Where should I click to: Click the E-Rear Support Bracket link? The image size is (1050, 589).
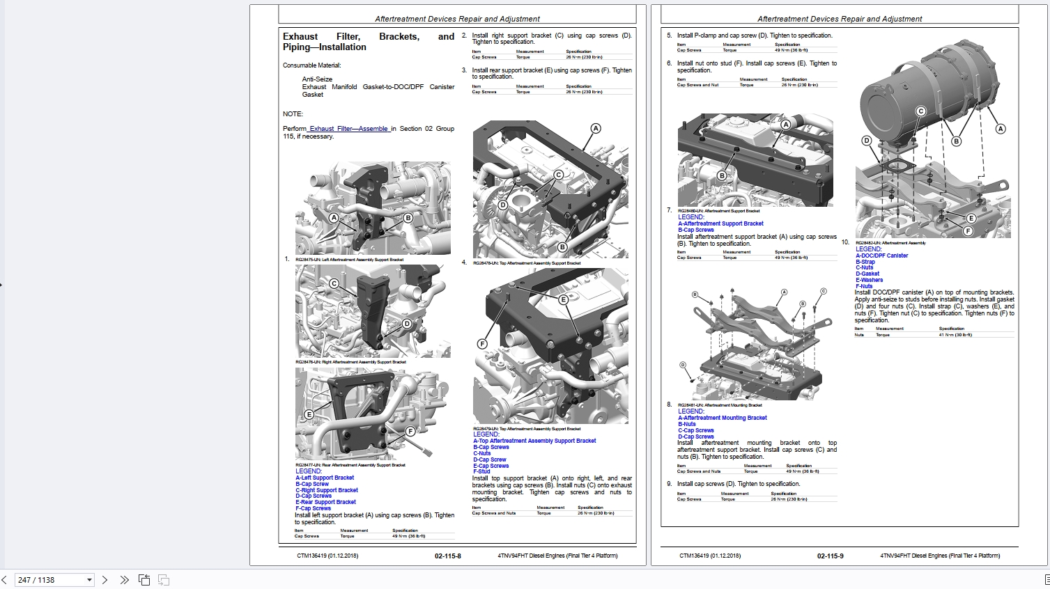click(326, 501)
